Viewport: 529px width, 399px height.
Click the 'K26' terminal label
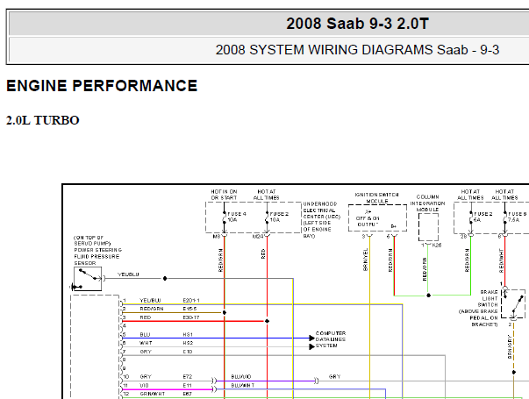click(x=437, y=246)
